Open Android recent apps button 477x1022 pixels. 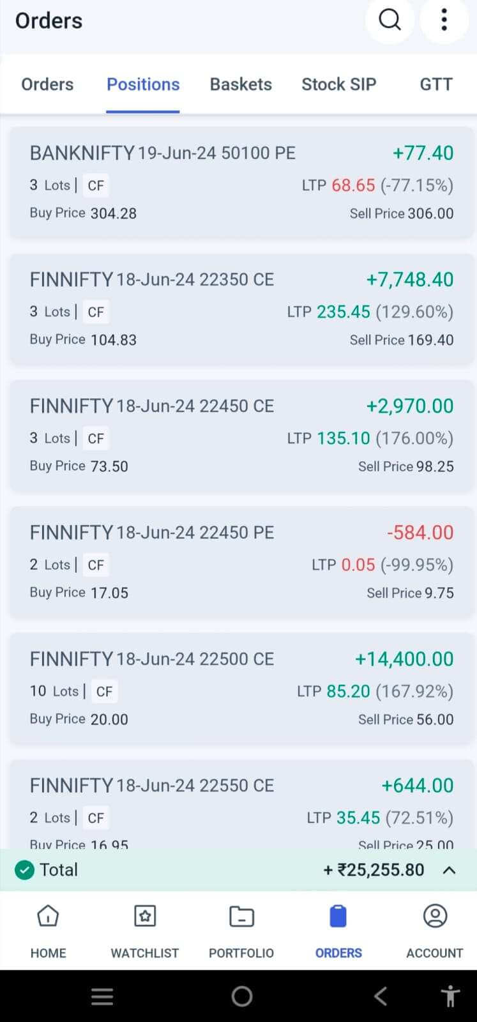[x=102, y=996]
